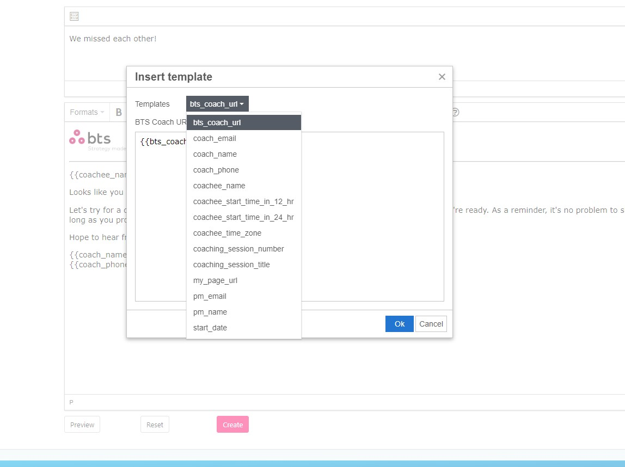The width and height of the screenshot is (625, 467).
Task: Click the 'Insert template' dialog title
Action: [x=173, y=77]
